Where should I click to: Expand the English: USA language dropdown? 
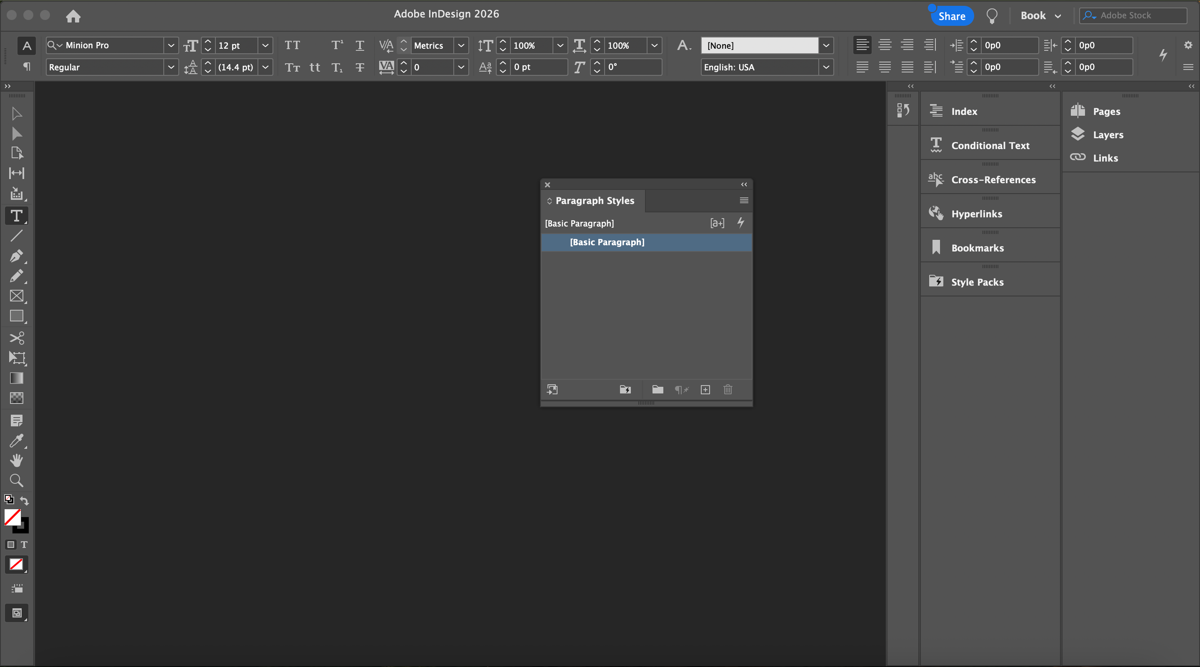[x=826, y=67]
